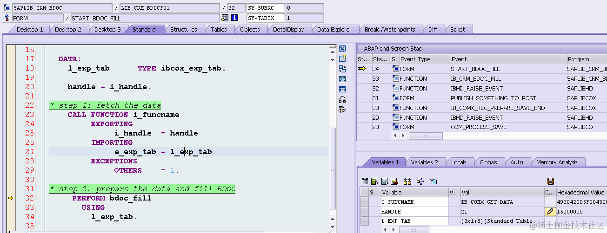Open the Memory Analysis tab
The width and height of the screenshot is (607, 233).
pos(556,162)
